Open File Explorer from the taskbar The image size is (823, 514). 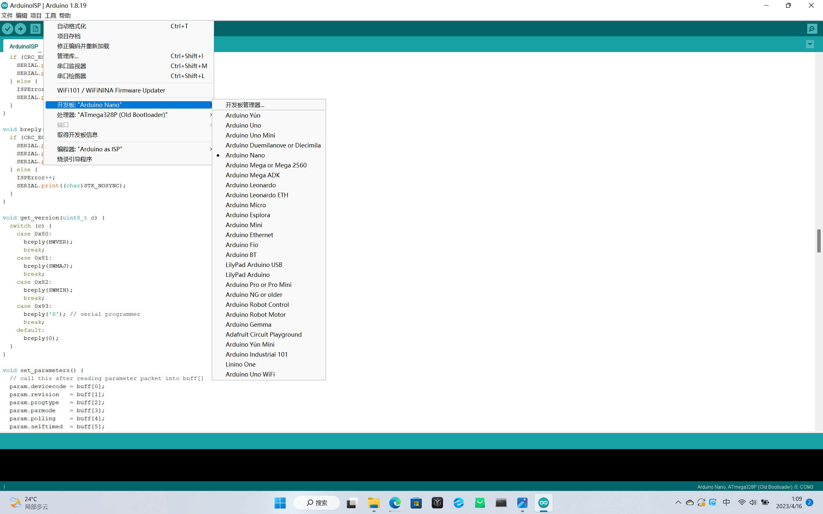pyautogui.click(x=374, y=503)
